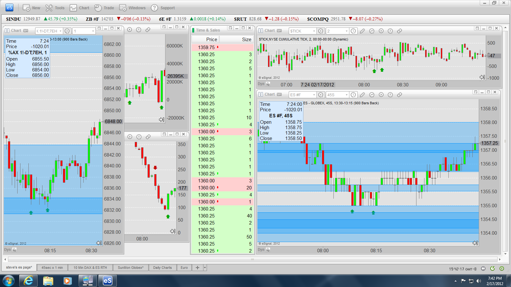This screenshot has width=511, height=287.
Task: Click replay play icon in $TICK chart toolbar
Action: (381, 31)
